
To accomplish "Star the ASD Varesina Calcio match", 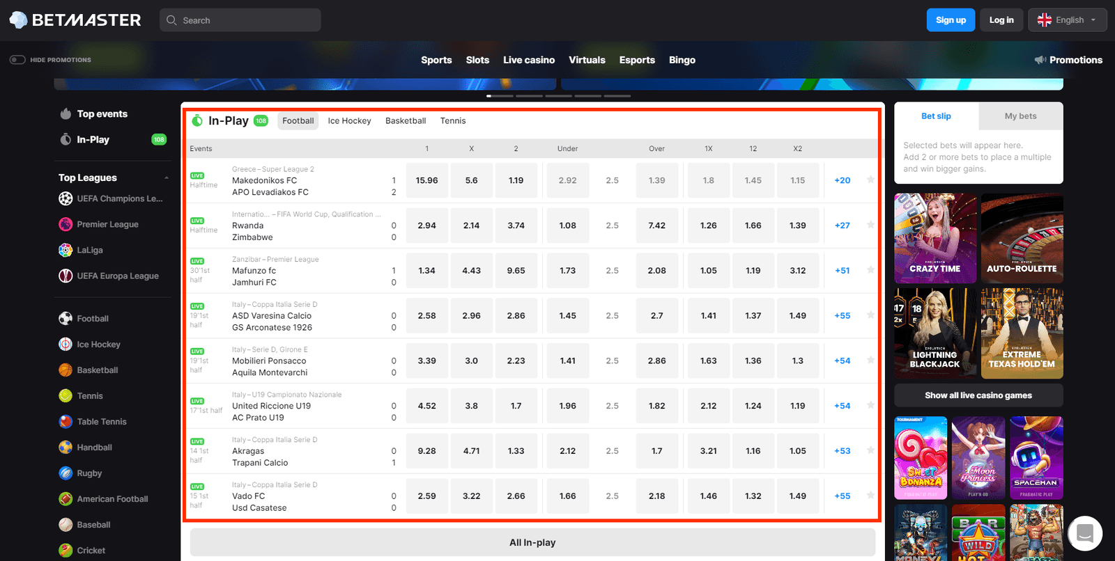I will [870, 315].
